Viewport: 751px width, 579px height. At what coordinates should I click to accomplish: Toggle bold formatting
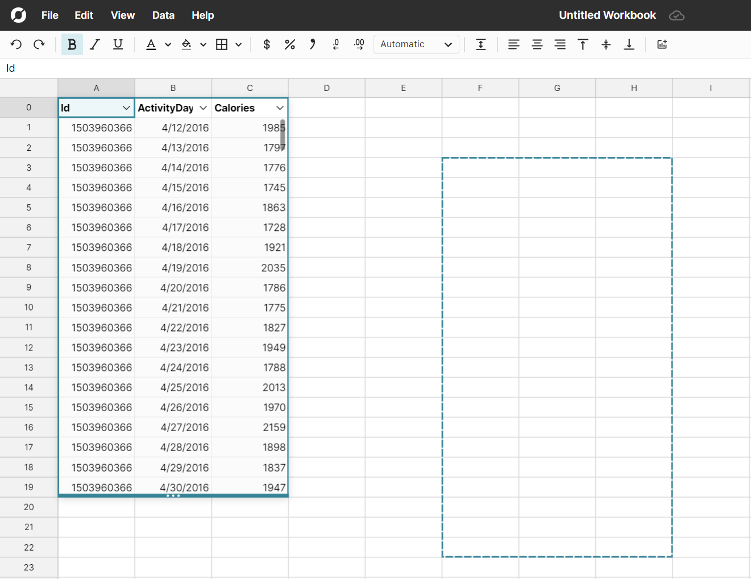click(72, 44)
